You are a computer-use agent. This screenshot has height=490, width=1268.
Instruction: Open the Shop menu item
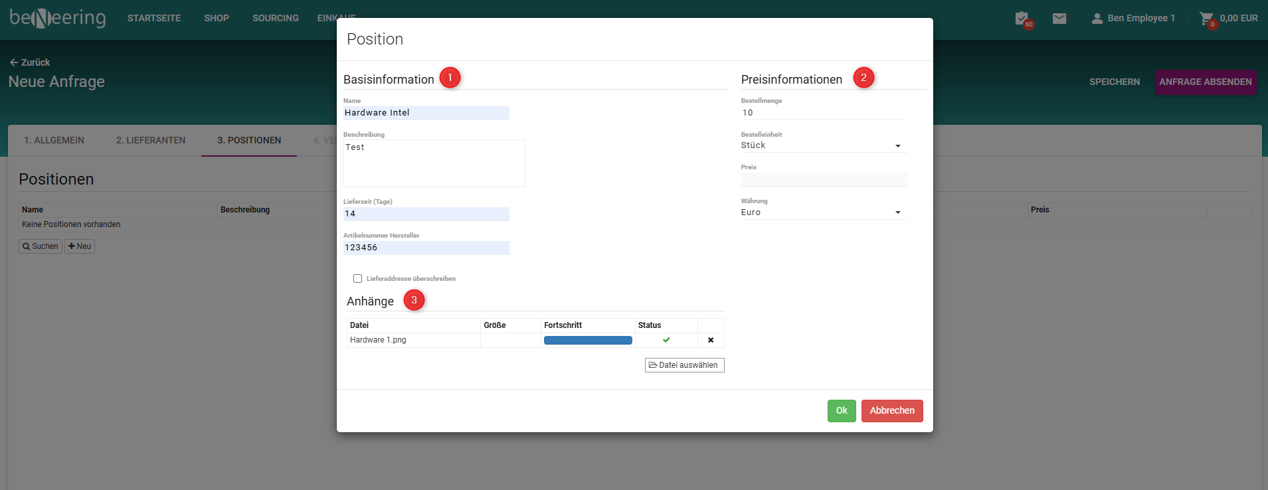click(217, 18)
